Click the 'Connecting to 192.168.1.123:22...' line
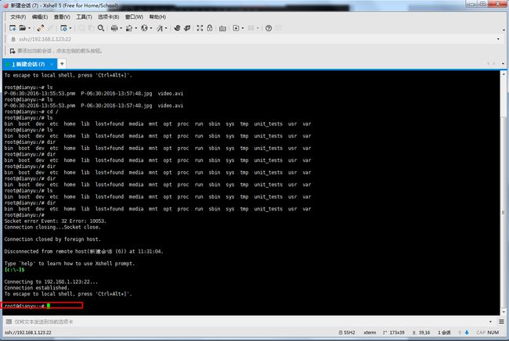The width and height of the screenshot is (509, 341). 51,282
